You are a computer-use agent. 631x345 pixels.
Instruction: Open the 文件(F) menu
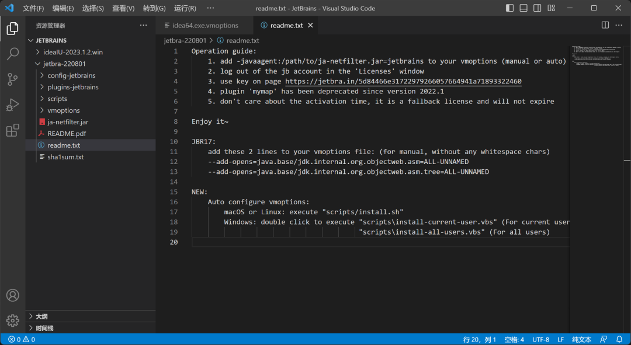click(x=33, y=8)
